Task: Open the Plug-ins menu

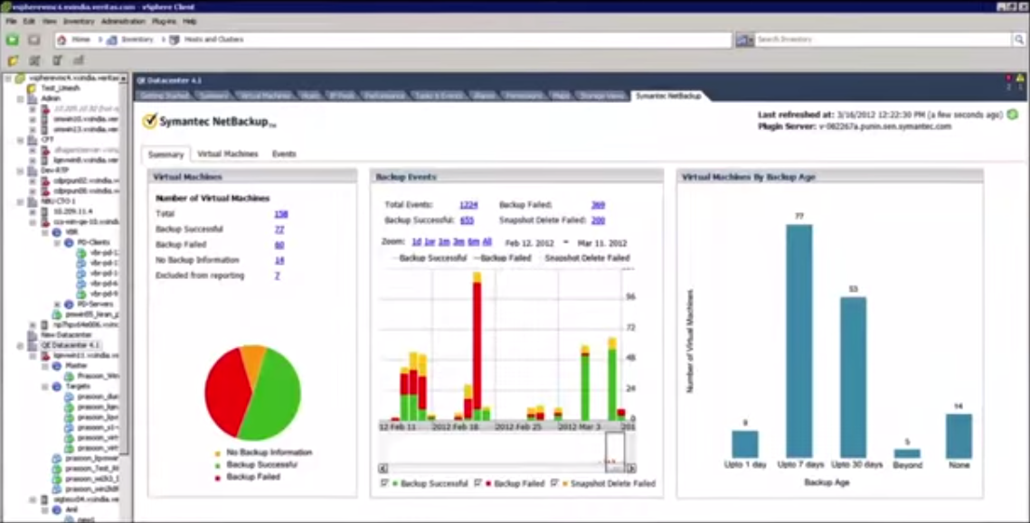Action: (164, 22)
